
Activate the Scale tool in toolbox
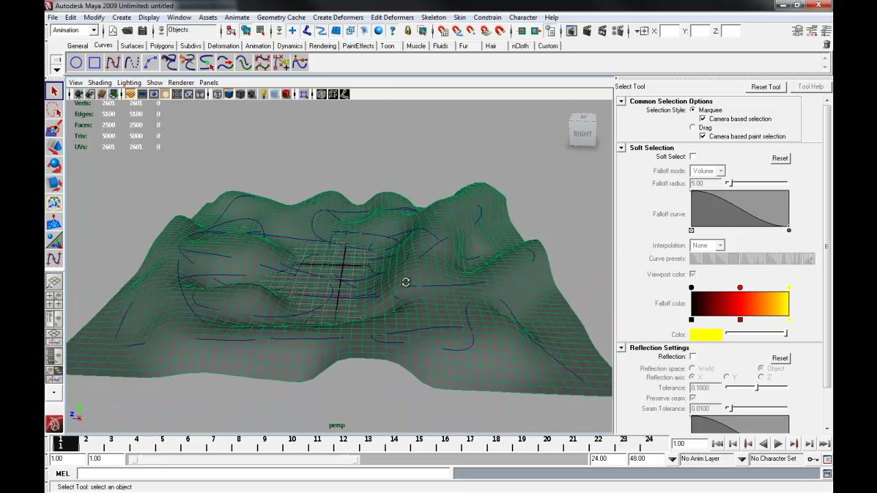coord(54,184)
